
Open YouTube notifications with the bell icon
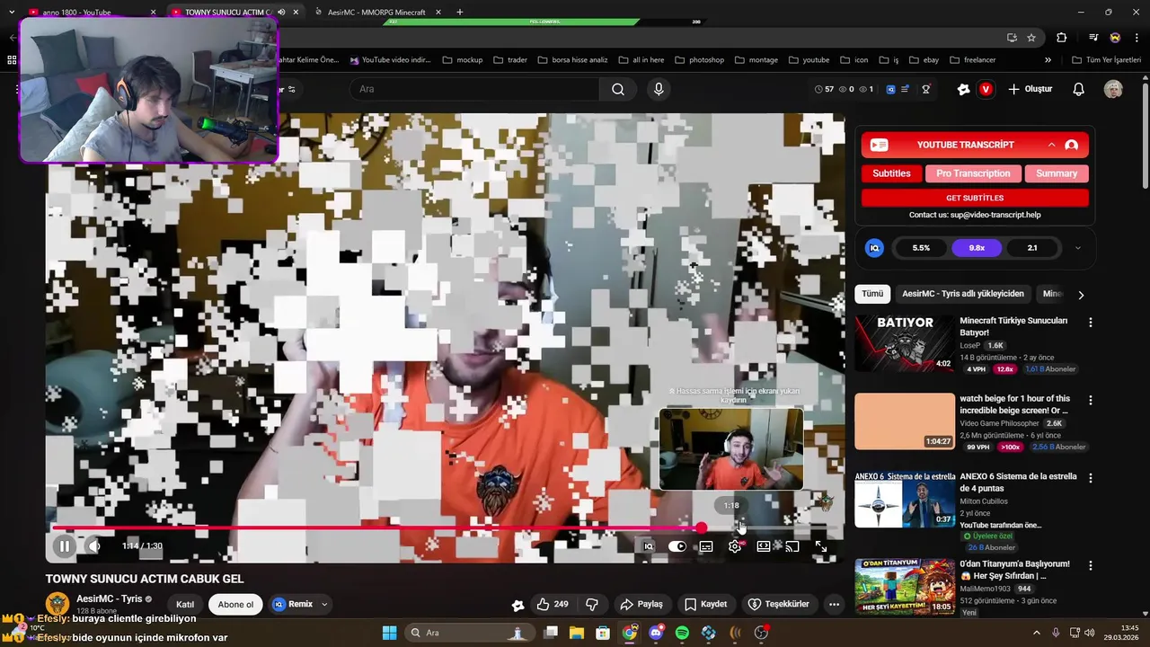pos(1079,89)
